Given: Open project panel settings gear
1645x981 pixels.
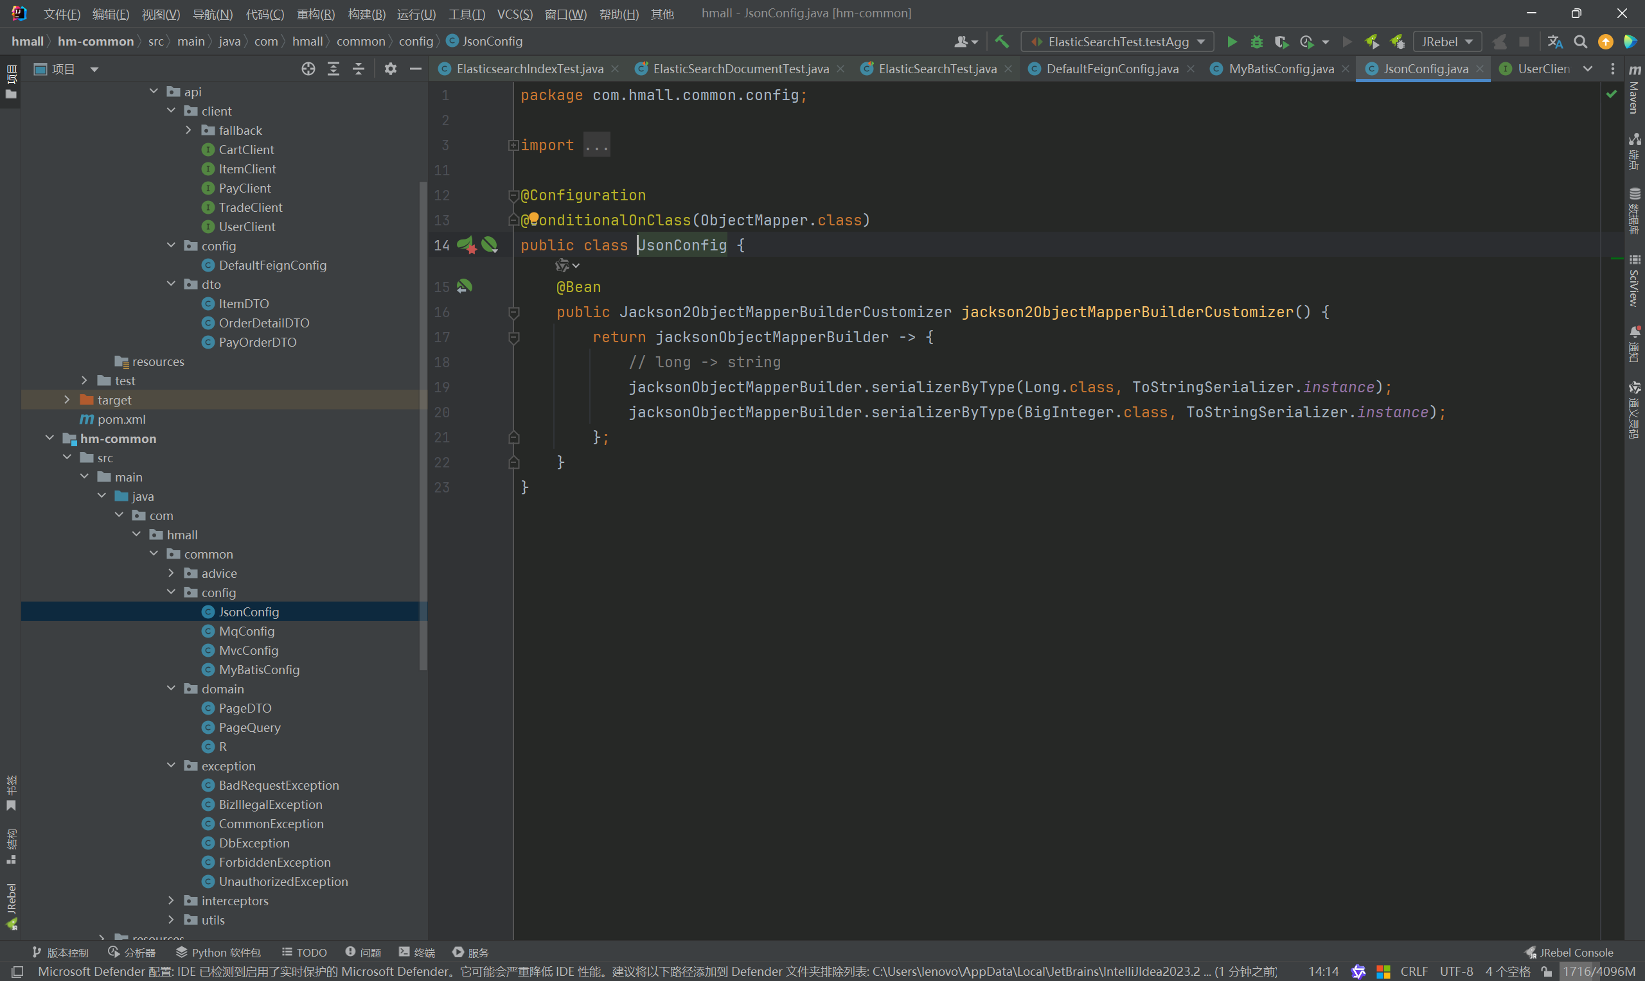Looking at the screenshot, I should [390, 69].
